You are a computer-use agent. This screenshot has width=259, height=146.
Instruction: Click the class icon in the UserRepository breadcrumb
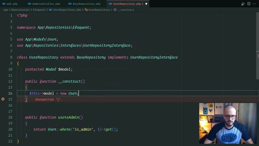[86, 10]
